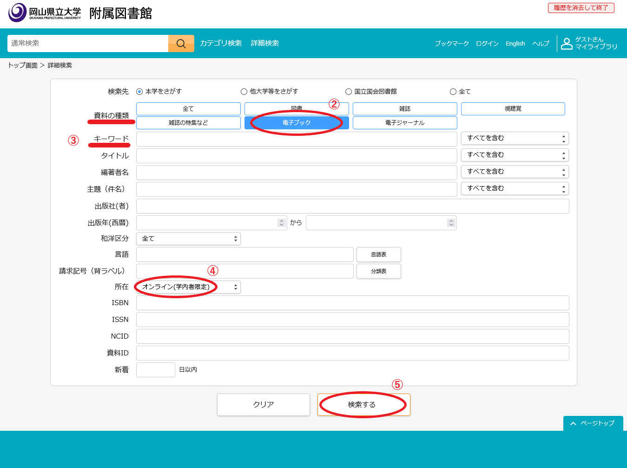Click トップ画面 breadcrumb link
Screen dimensions: 627x468
coord(23,66)
